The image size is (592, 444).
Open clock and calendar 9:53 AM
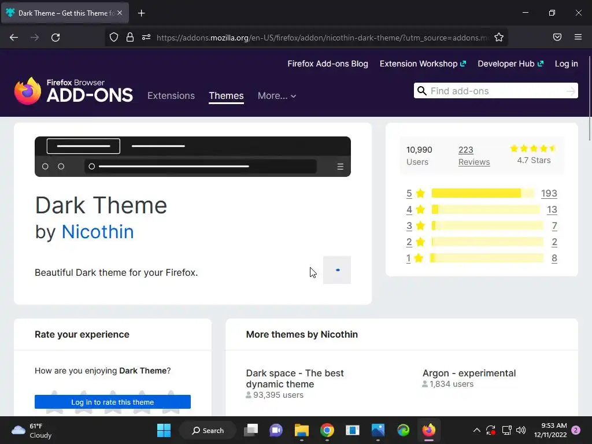coord(550,430)
